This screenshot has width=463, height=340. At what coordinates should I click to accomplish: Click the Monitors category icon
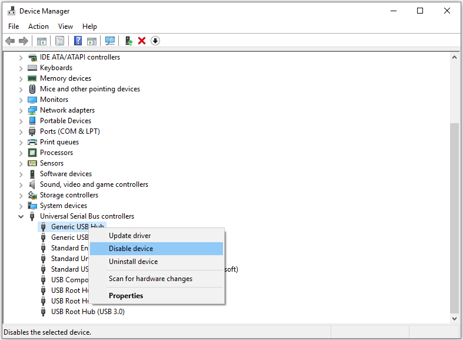32,100
